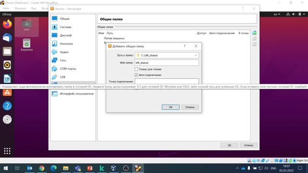Open Outlook from the Windows taskbar
The height and width of the screenshot is (173, 308).
click(x=30, y=168)
